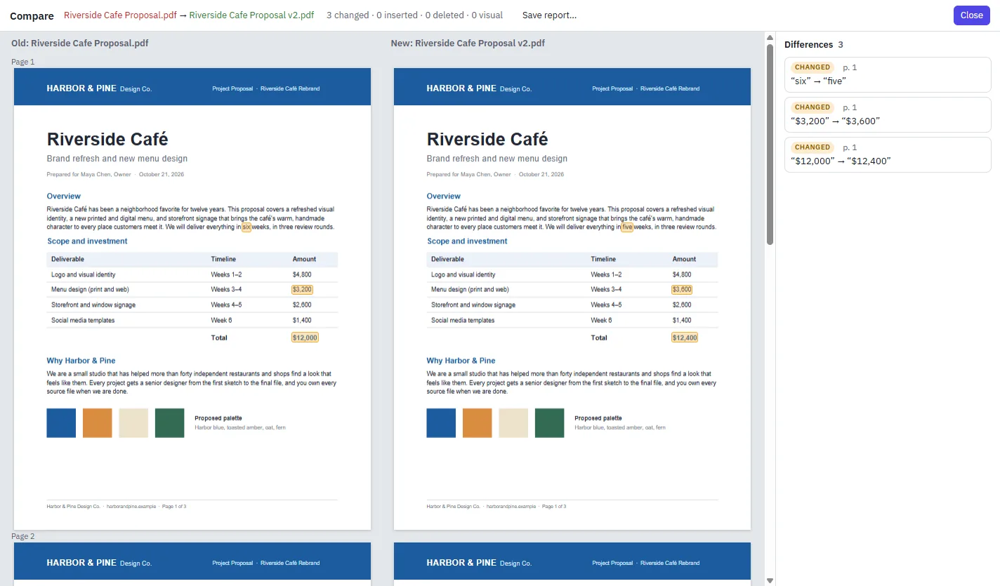
Task: Click "Scope and investment" heading in new document
Action: (x=467, y=241)
